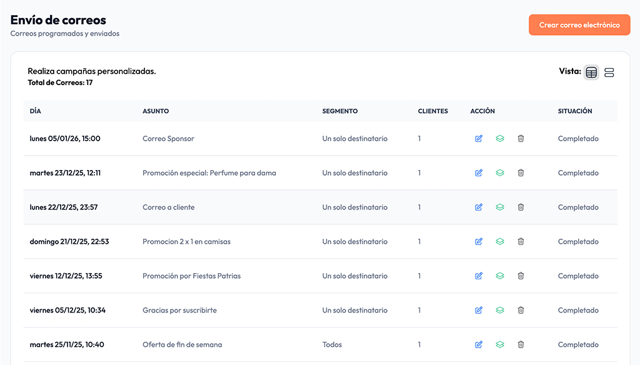Click edit icon for Correo Sponsor row
This screenshot has height=365, width=640.
pyautogui.click(x=479, y=139)
